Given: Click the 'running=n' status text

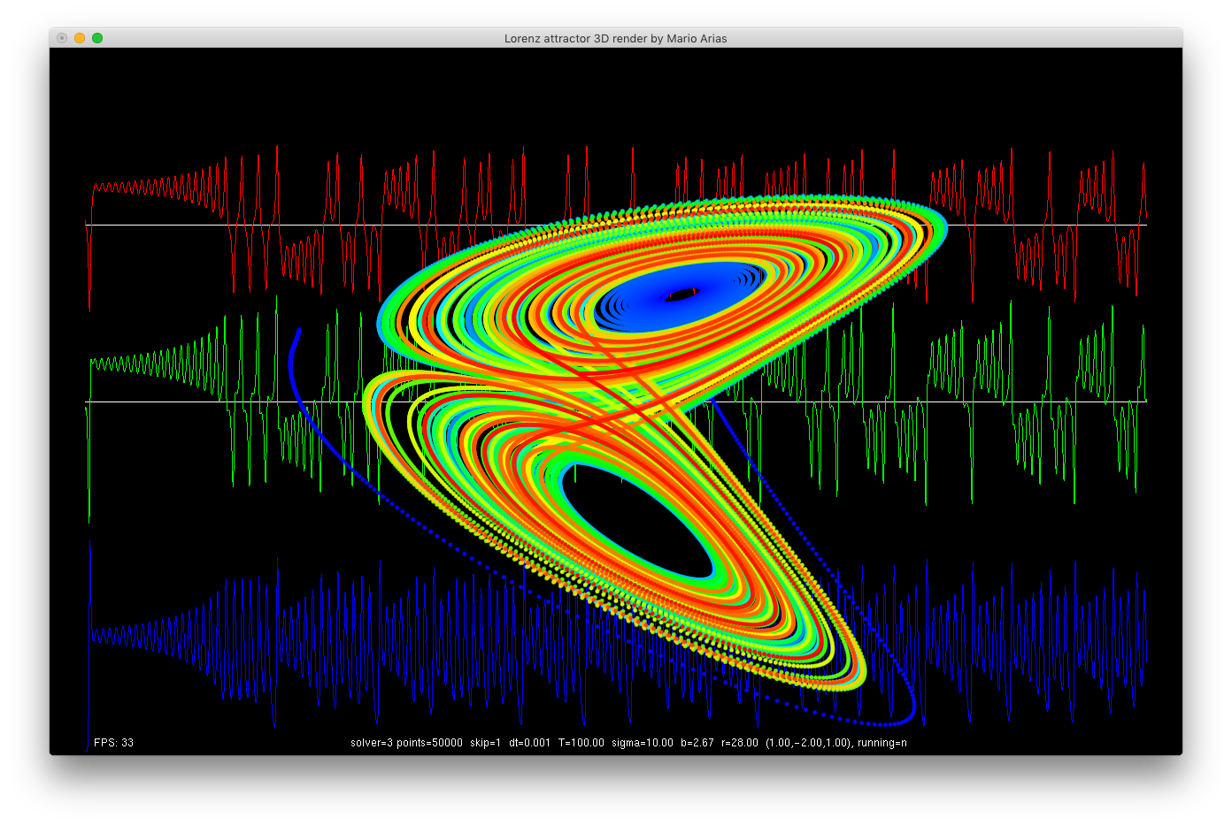Looking at the screenshot, I should (x=882, y=743).
